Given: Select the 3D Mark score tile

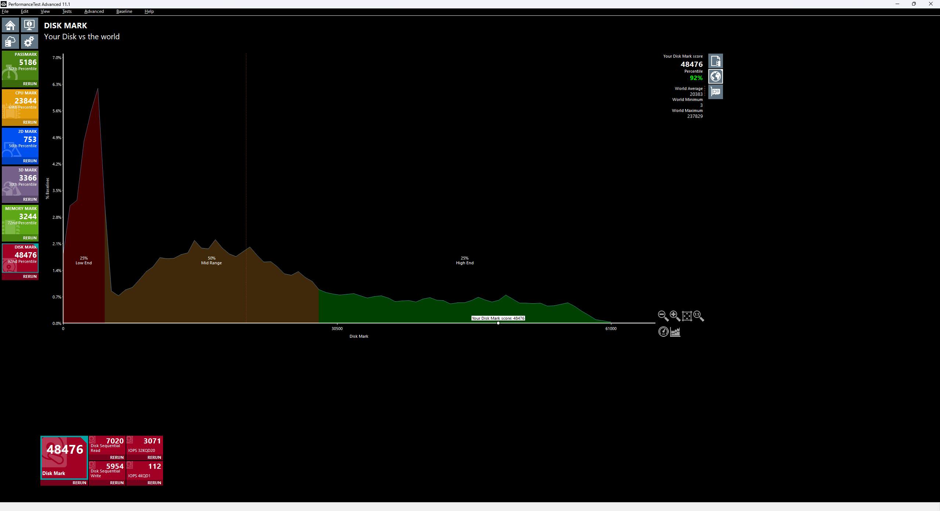Looking at the screenshot, I should (x=20, y=181).
